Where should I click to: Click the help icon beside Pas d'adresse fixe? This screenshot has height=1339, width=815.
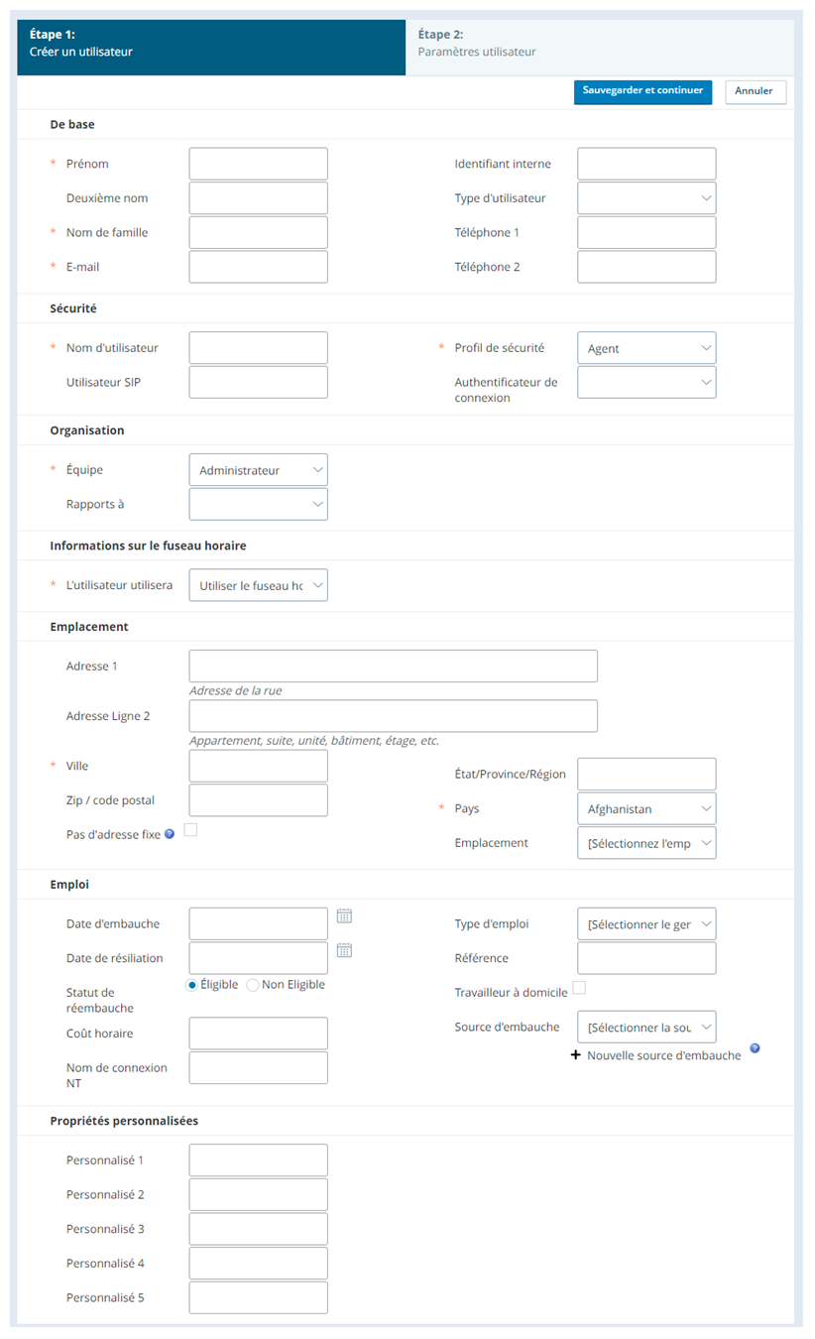tap(169, 833)
